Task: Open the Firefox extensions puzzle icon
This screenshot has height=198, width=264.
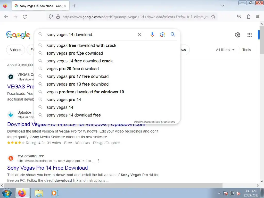Action: [x=249, y=17]
